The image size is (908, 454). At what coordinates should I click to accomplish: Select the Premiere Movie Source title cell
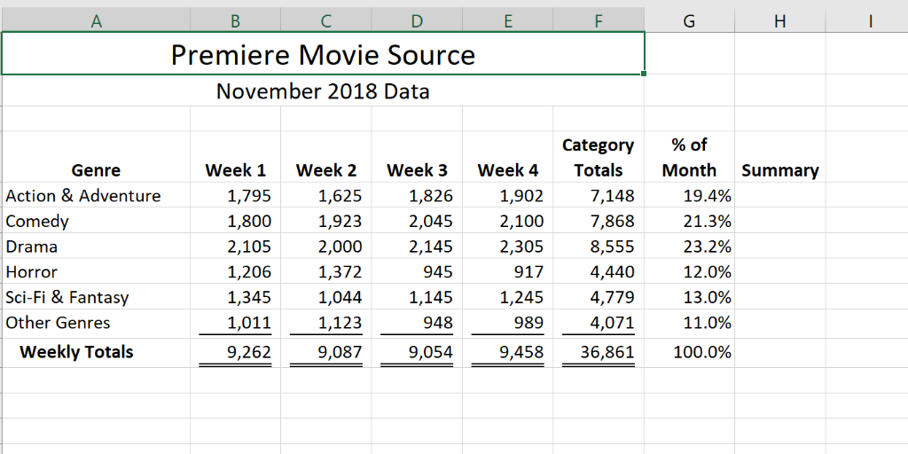point(323,53)
